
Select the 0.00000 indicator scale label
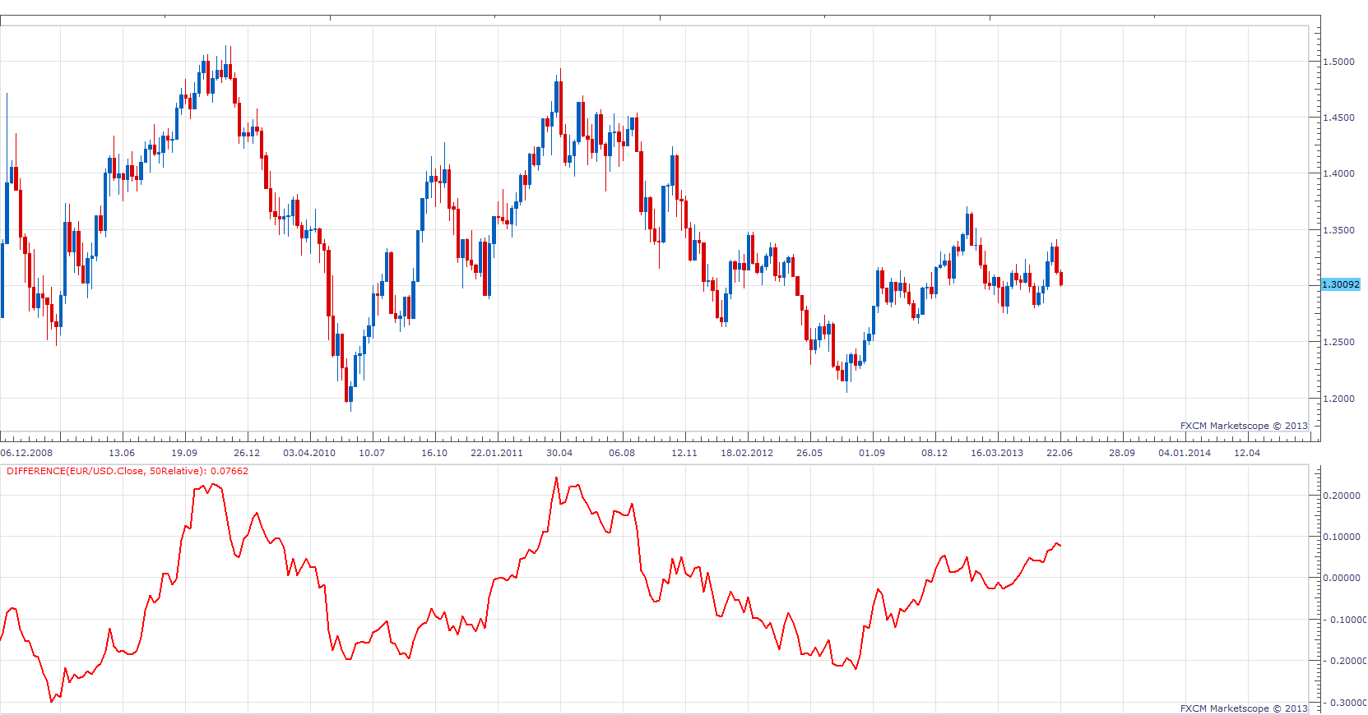click(1342, 578)
